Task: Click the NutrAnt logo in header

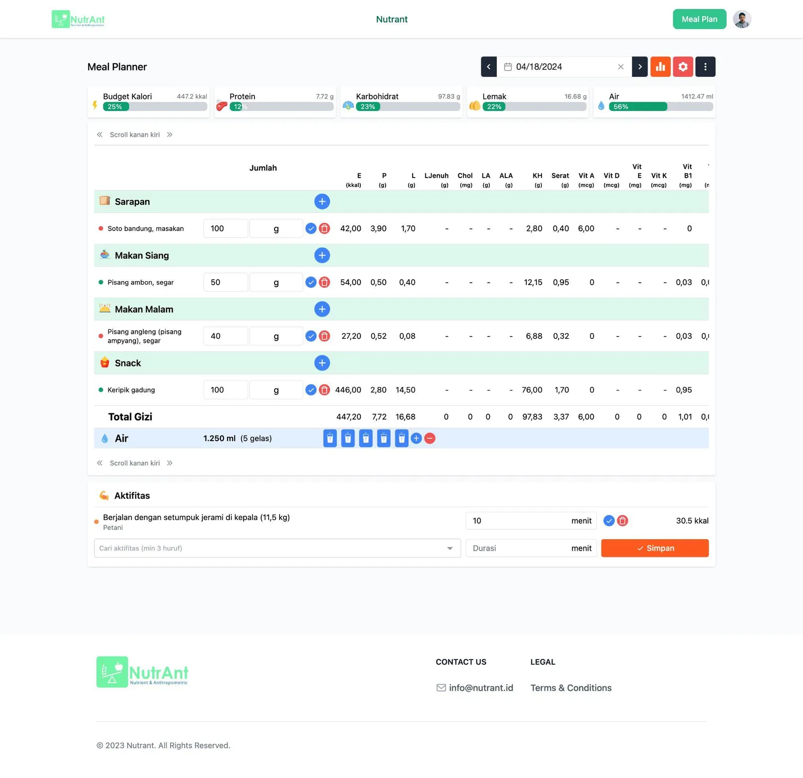Action: (78, 19)
